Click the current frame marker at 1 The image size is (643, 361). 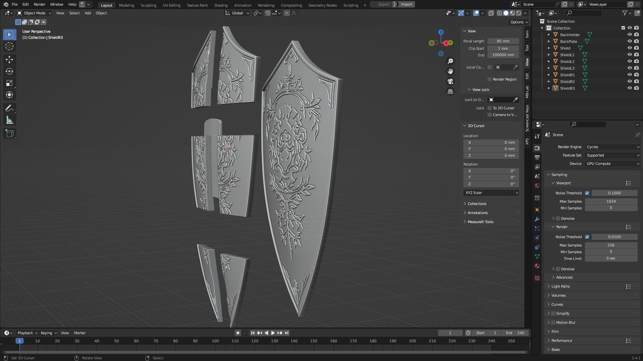coord(19,341)
